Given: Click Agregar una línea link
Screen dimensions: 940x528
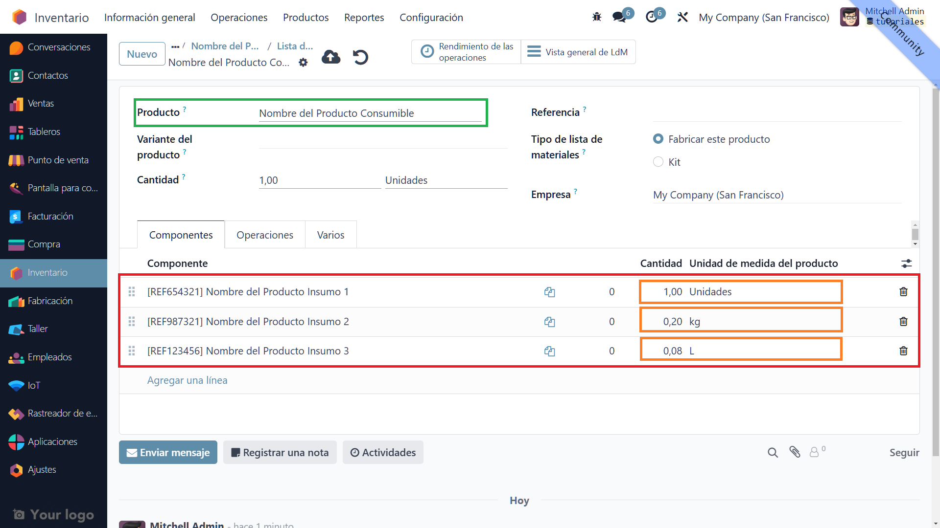Looking at the screenshot, I should coord(187,380).
